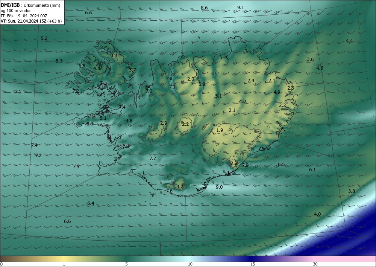Screen dimensions: 376x267
Task: Click the 7.9 value on the map
Action: coord(245,165)
